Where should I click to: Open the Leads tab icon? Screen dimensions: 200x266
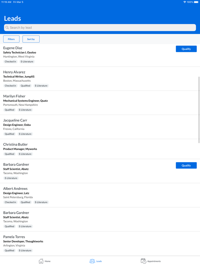(92, 261)
